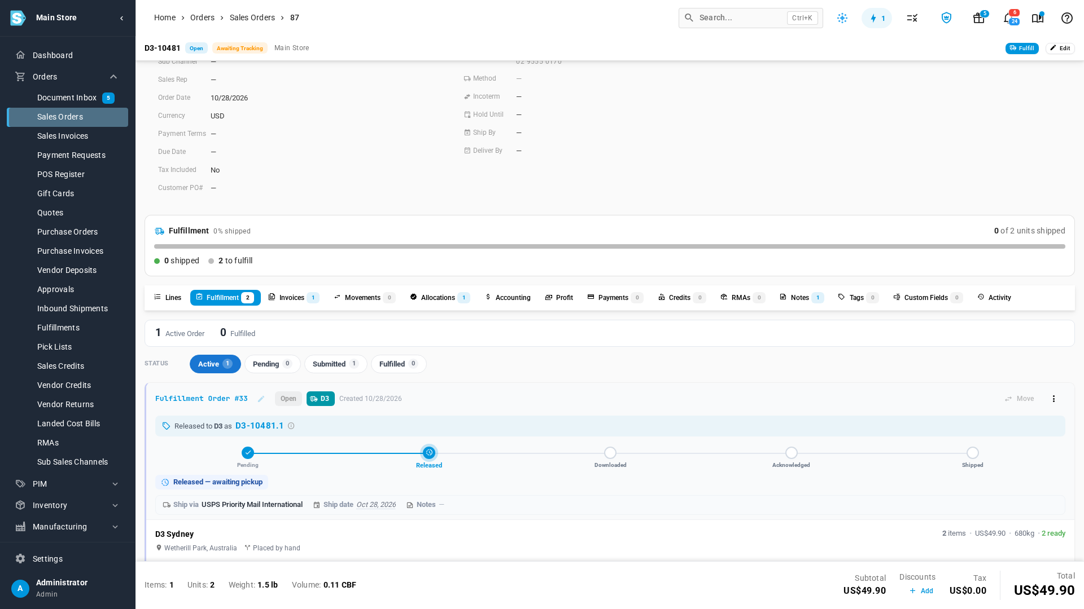
Task: Click the Sales Orders breadcrumb
Action: click(252, 18)
